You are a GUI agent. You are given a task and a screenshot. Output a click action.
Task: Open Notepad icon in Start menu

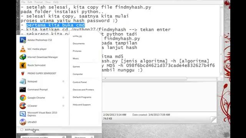23,82
